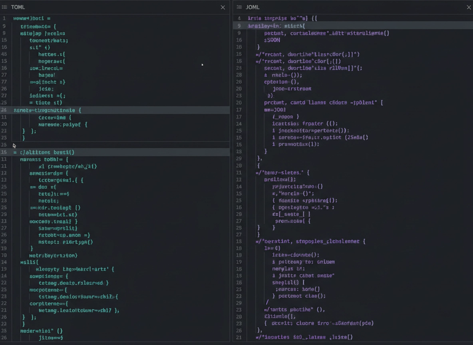Click the '= tiote st)' line in TOML pane

(46, 103)
